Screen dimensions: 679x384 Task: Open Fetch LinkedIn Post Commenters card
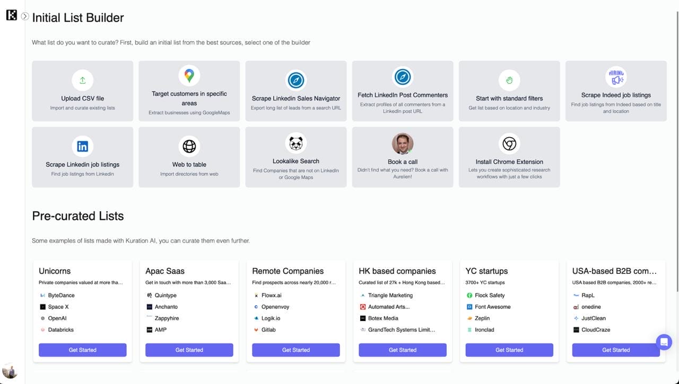pyautogui.click(x=403, y=91)
